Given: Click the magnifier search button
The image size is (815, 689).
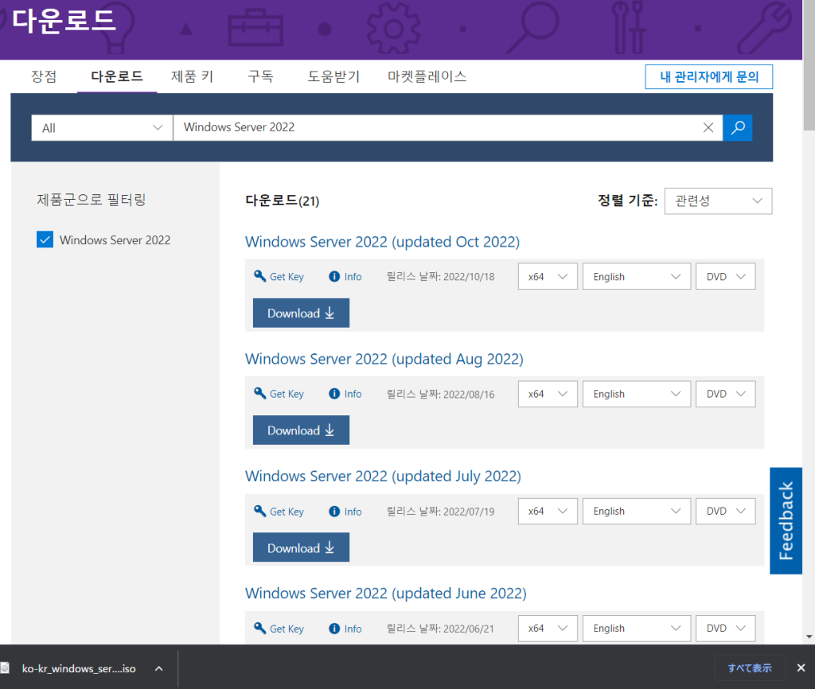Looking at the screenshot, I should pyautogui.click(x=737, y=127).
